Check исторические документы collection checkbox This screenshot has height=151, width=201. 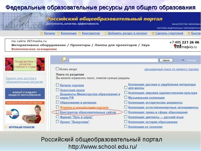(x=126, y=102)
